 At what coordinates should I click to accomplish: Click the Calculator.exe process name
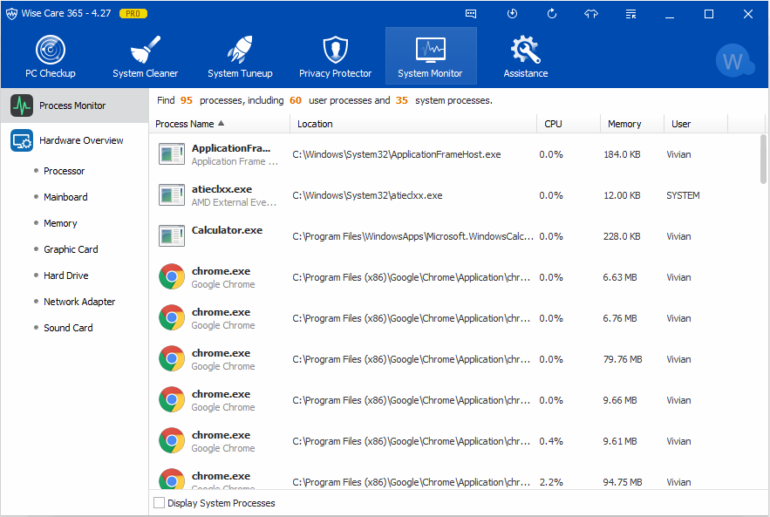pyautogui.click(x=227, y=230)
